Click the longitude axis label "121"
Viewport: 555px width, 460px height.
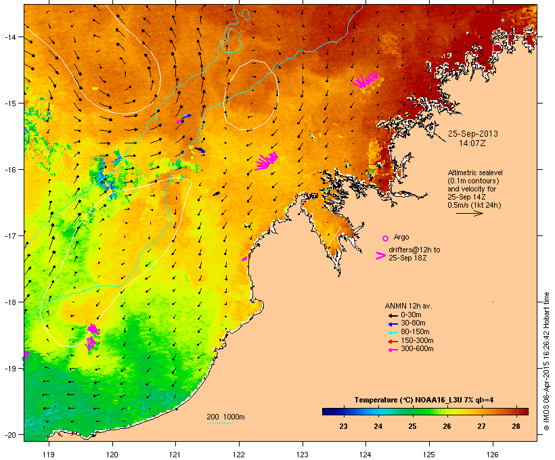pos(175,455)
